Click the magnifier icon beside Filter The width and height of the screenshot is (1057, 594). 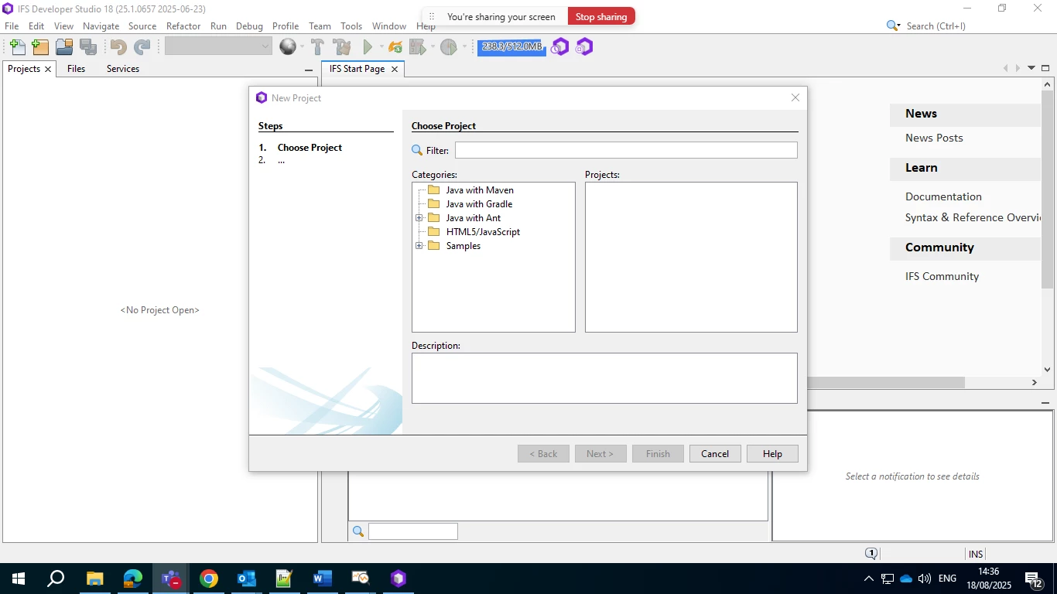pos(417,150)
